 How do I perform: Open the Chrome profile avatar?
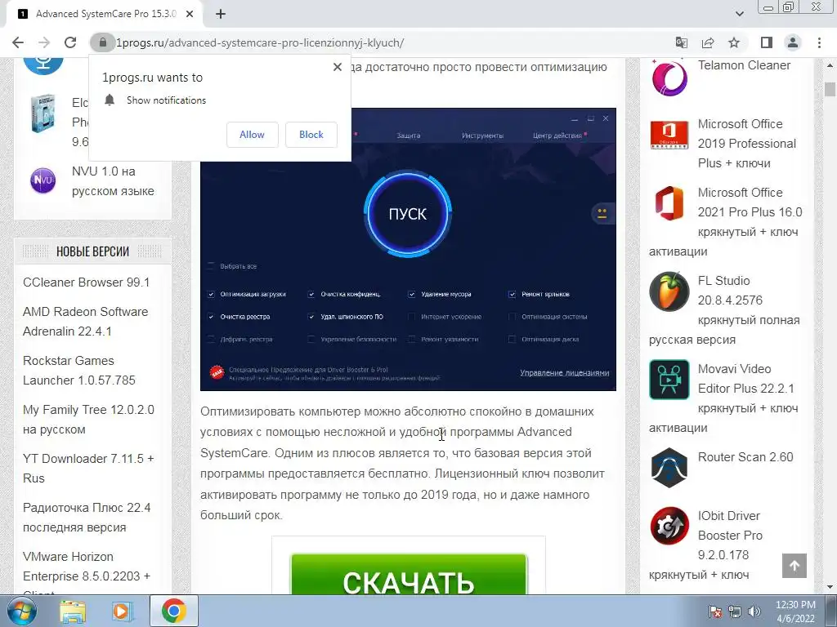[x=793, y=42]
